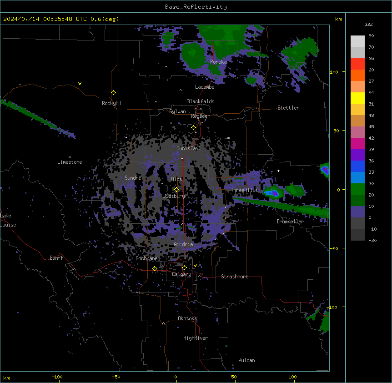
Task: Click the Airdrie city label
Action: click(184, 244)
